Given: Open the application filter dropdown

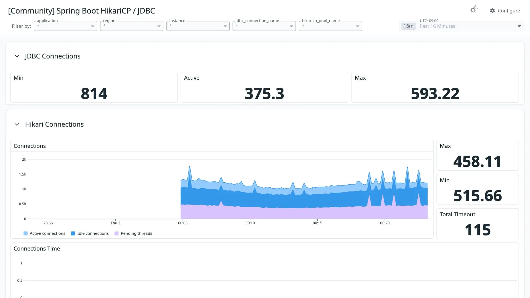Looking at the screenshot, I should click(x=65, y=26).
